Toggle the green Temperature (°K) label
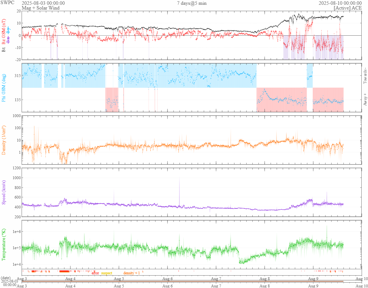The image size is (368, 288). [x=3, y=244]
